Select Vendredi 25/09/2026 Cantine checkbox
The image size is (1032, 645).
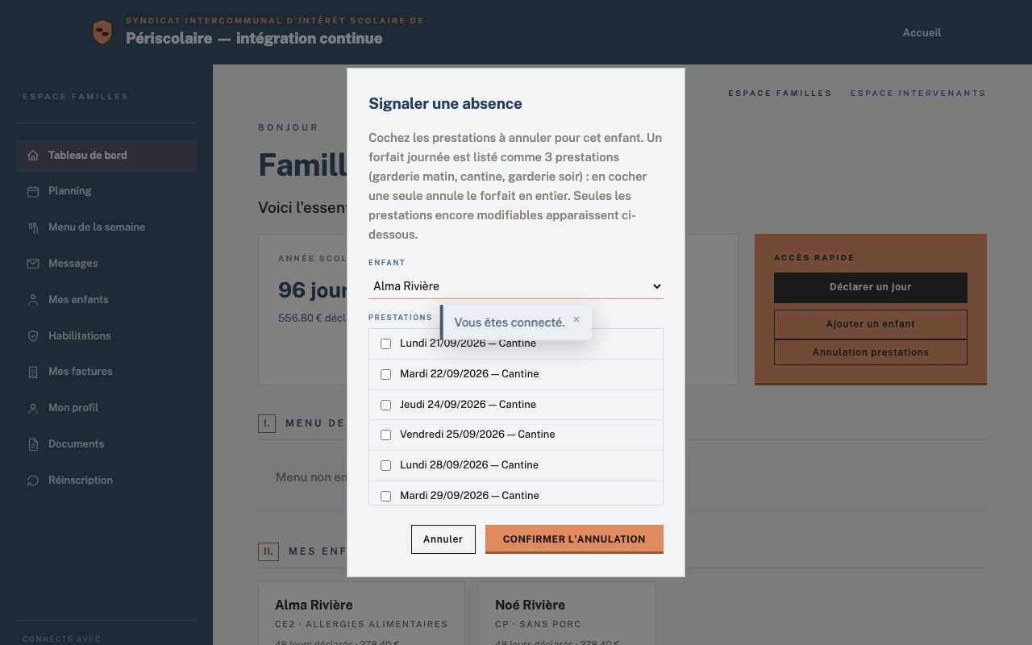click(x=385, y=435)
